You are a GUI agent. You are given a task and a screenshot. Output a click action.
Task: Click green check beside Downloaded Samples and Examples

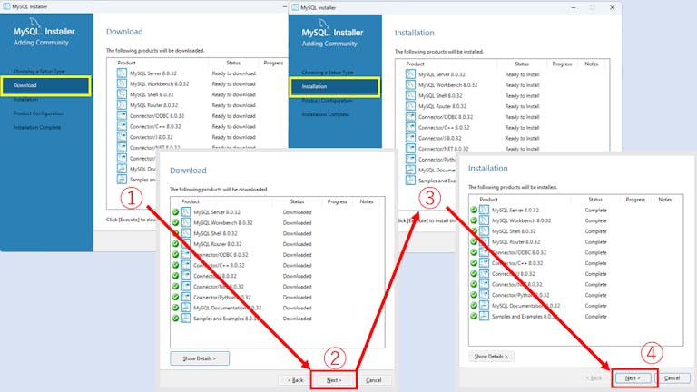pos(175,318)
